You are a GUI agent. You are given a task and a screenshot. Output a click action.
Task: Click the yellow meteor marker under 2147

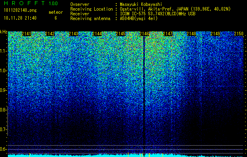click(163, 155)
